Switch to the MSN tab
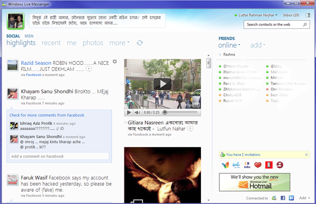Screen dimensions: 316x204 click(x=29, y=36)
